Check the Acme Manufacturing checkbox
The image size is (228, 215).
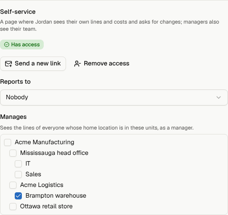point(8,142)
